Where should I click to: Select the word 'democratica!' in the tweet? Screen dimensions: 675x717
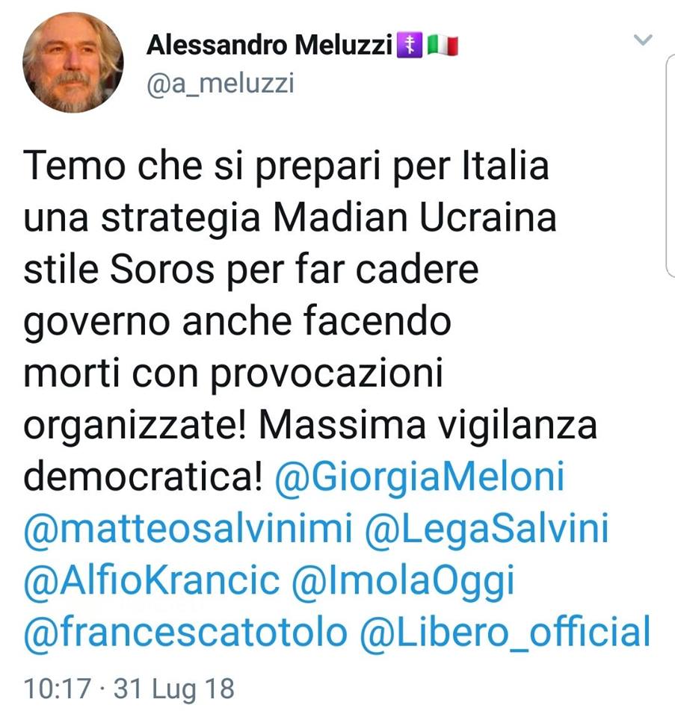[x=143, y=477]
